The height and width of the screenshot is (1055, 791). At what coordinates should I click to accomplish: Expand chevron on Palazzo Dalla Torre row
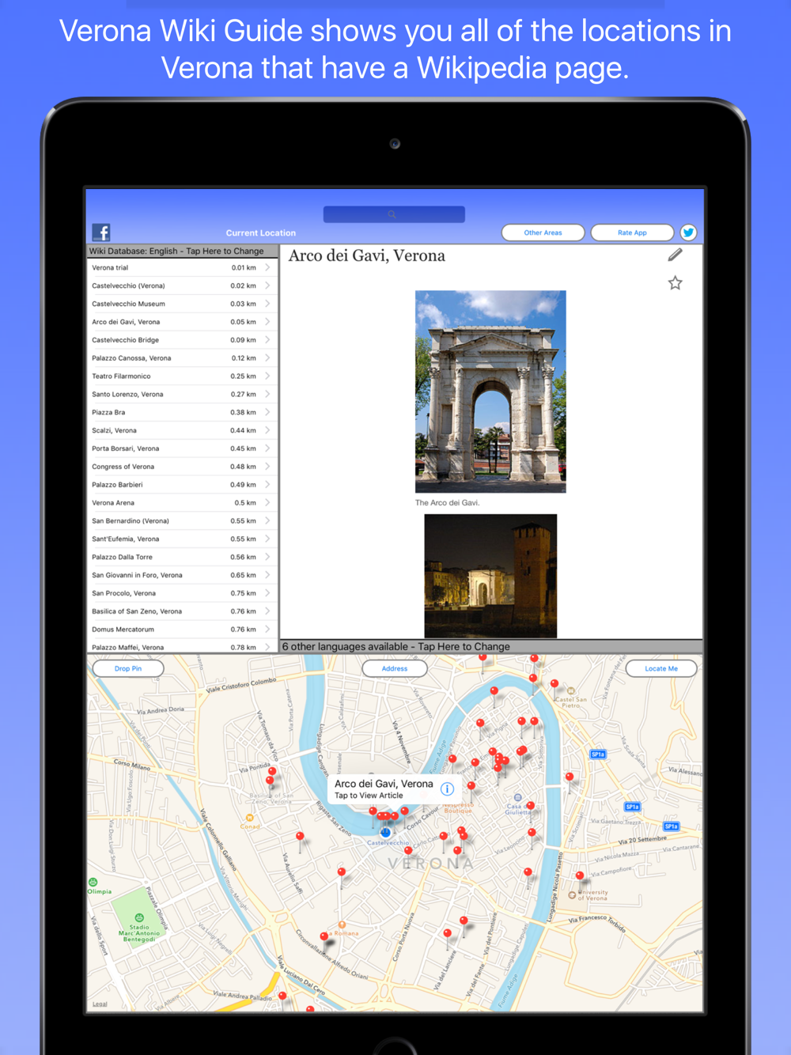pos(267,557)
